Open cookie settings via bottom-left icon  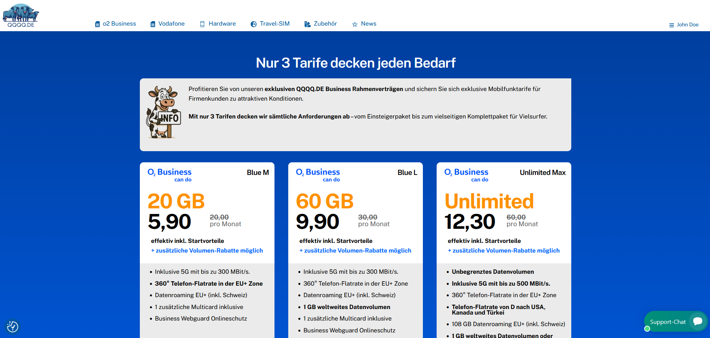(13, 326)
